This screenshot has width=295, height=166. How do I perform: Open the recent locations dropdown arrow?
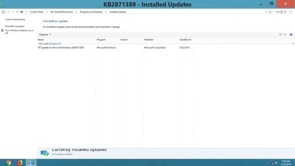point(13,12)
